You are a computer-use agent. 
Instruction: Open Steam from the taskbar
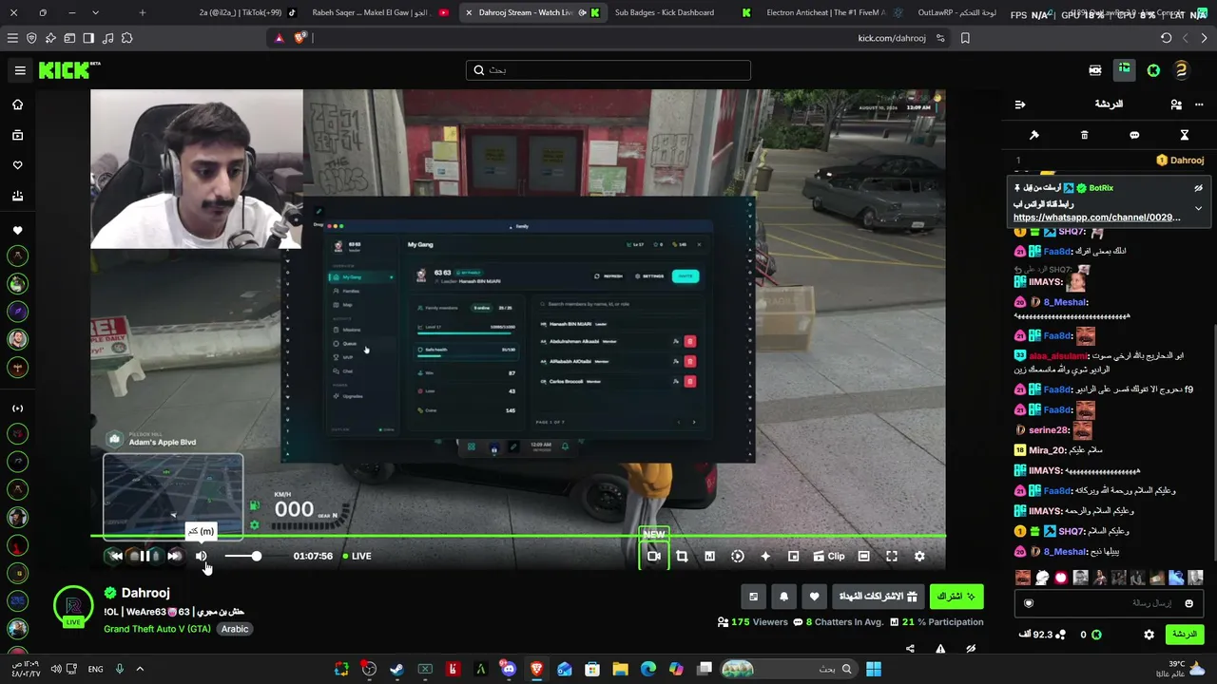pyautogui.click(x=396, y=669)
